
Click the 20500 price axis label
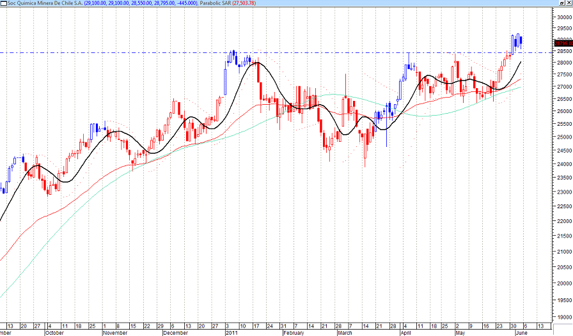point(565,268)
